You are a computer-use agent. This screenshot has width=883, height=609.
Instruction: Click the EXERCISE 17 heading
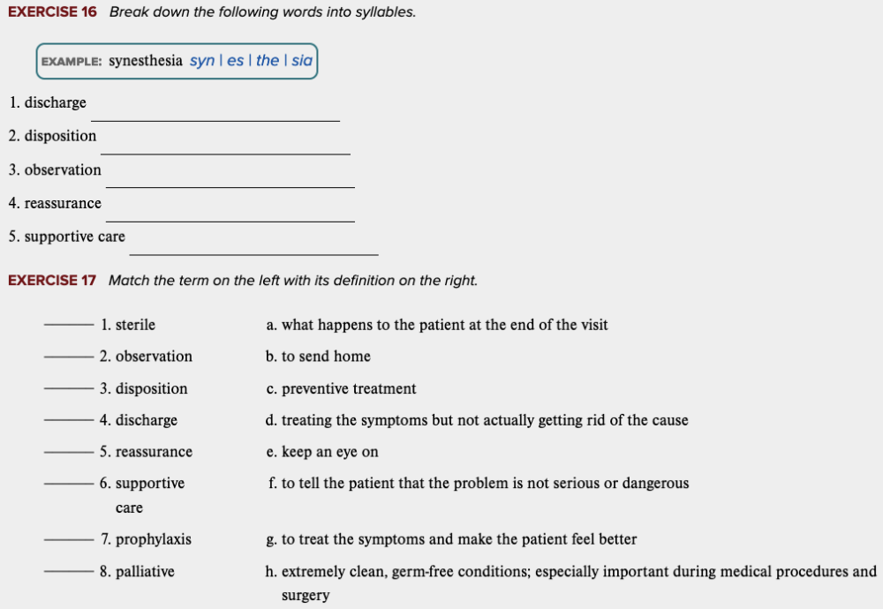[x=52, y=281]
